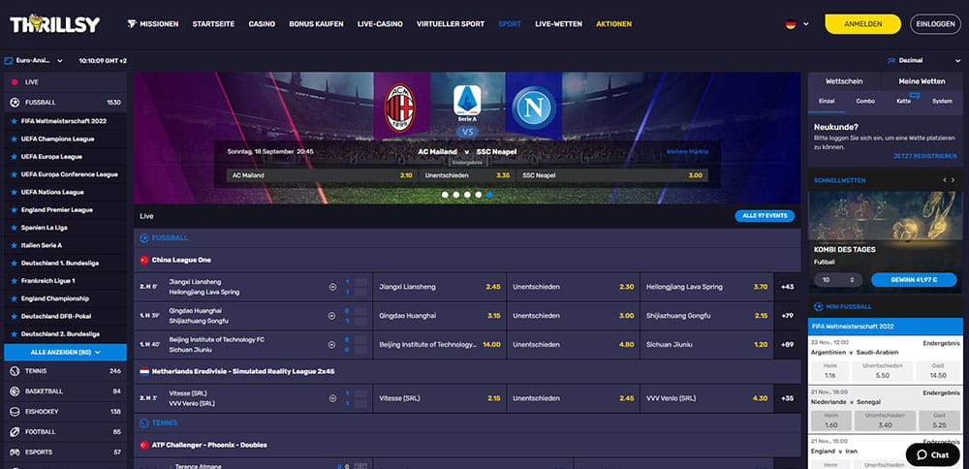Select the System bet type tab
The height and width of the screenshot is (469, 969).
[942, 102]
